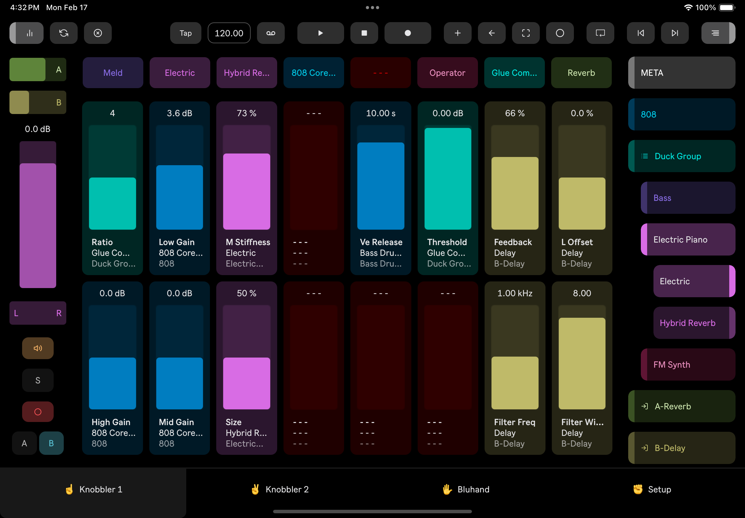
Task: Select crossfader assign B button
Action: [x=51, y=443]
